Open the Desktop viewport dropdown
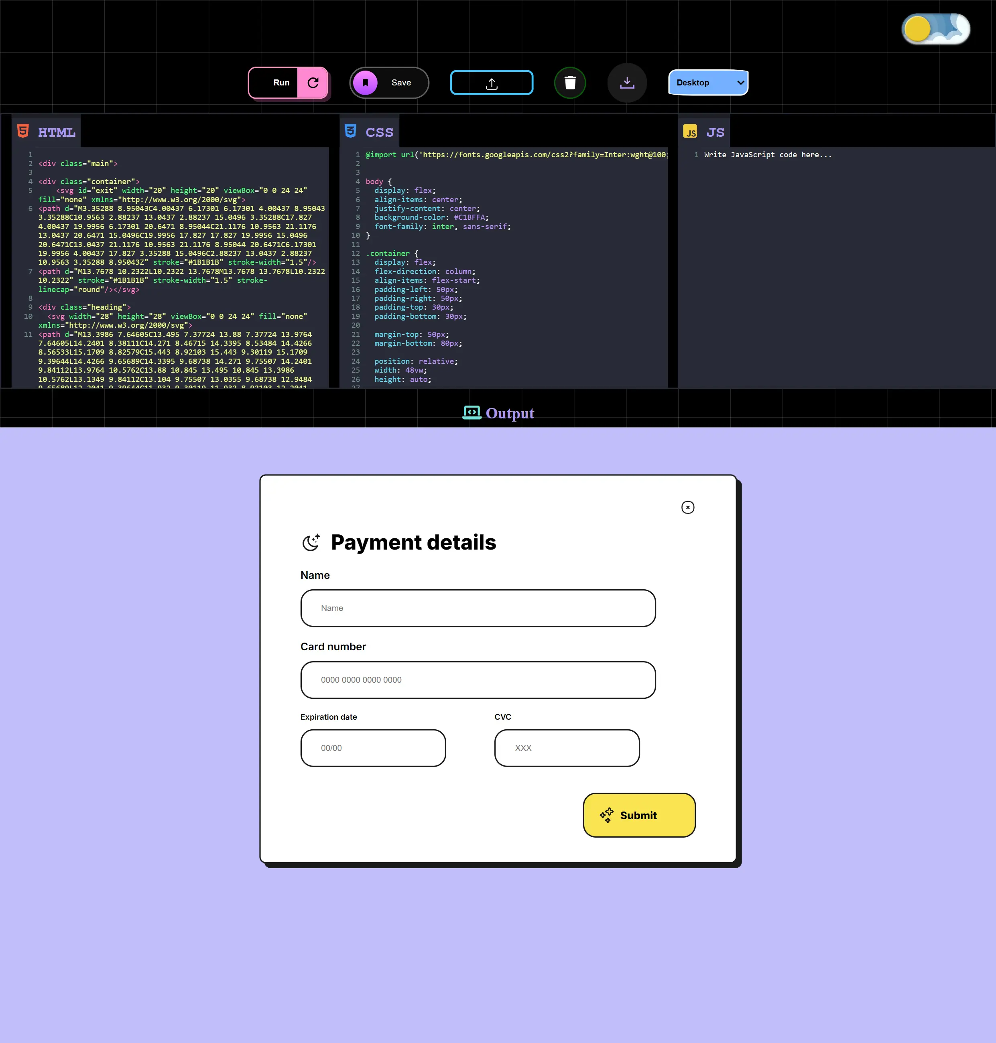Viewport: 996px width, 1043px height. click(708, 82)
